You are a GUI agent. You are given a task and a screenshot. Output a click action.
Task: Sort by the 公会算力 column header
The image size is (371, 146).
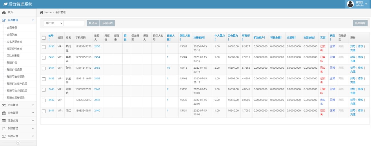coord(233,37)
